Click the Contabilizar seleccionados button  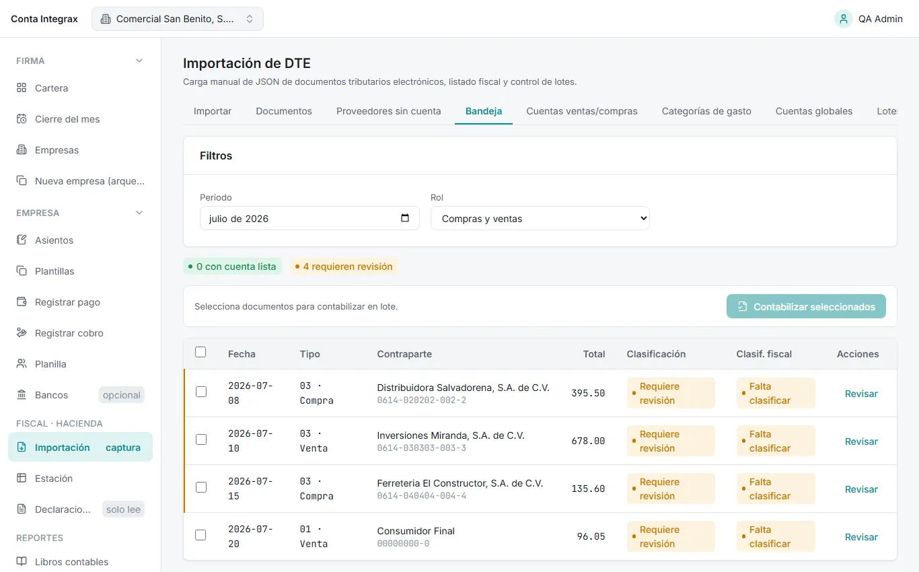[x=806, y=306]
